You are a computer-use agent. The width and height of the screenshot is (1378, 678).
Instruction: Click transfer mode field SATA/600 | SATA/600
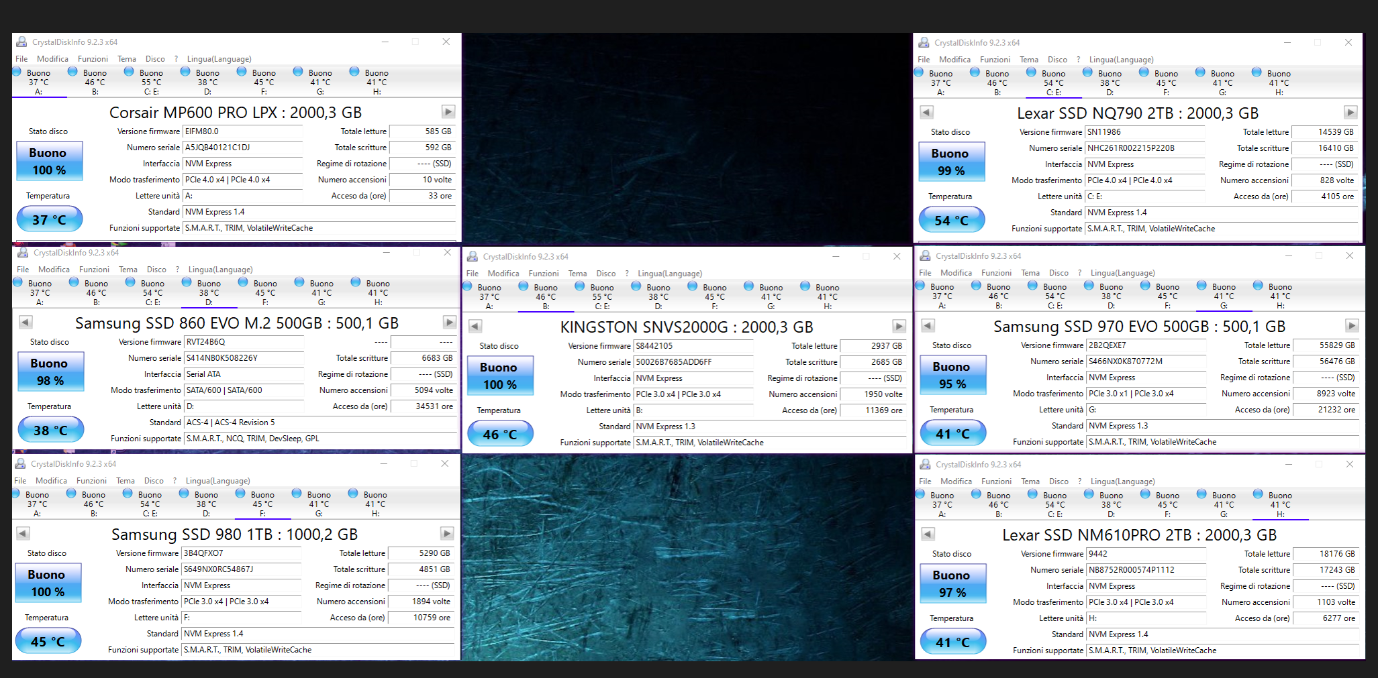tap(244, 390)
